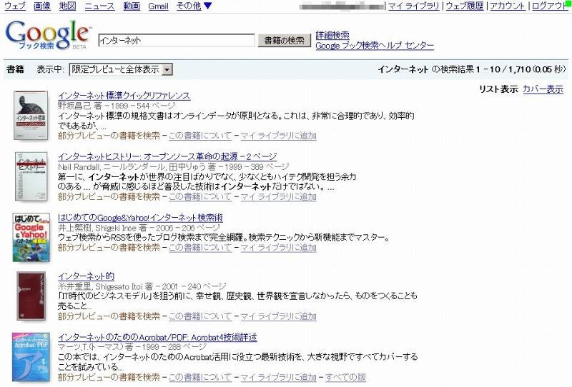This screenshot has width=572, height=387.
Task: Open title インターネットのためのAcrobat/PDF
Action: [x=157, y=338]
